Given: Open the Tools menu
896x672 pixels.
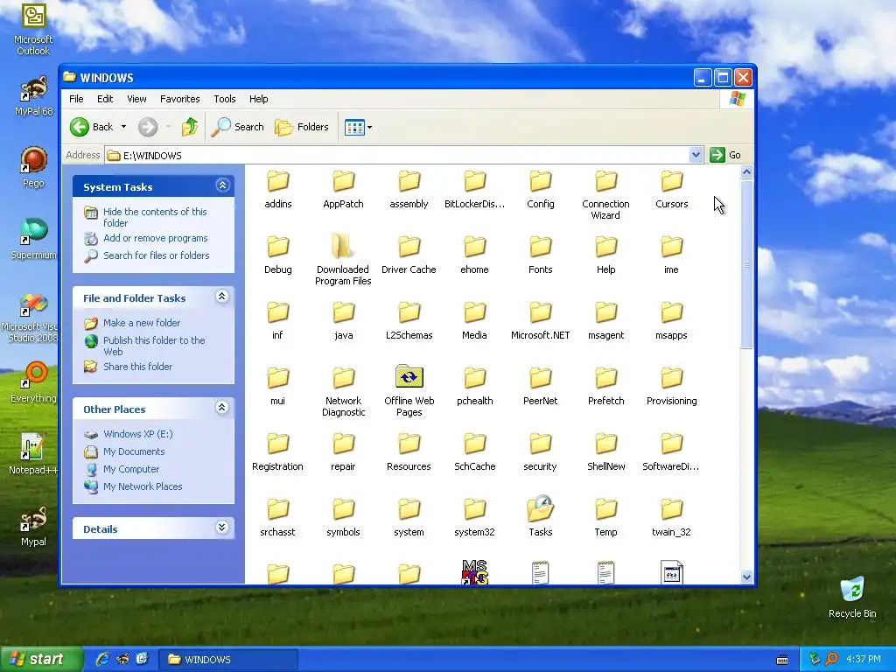Looking at the screenshot, I should pos(225,99).
